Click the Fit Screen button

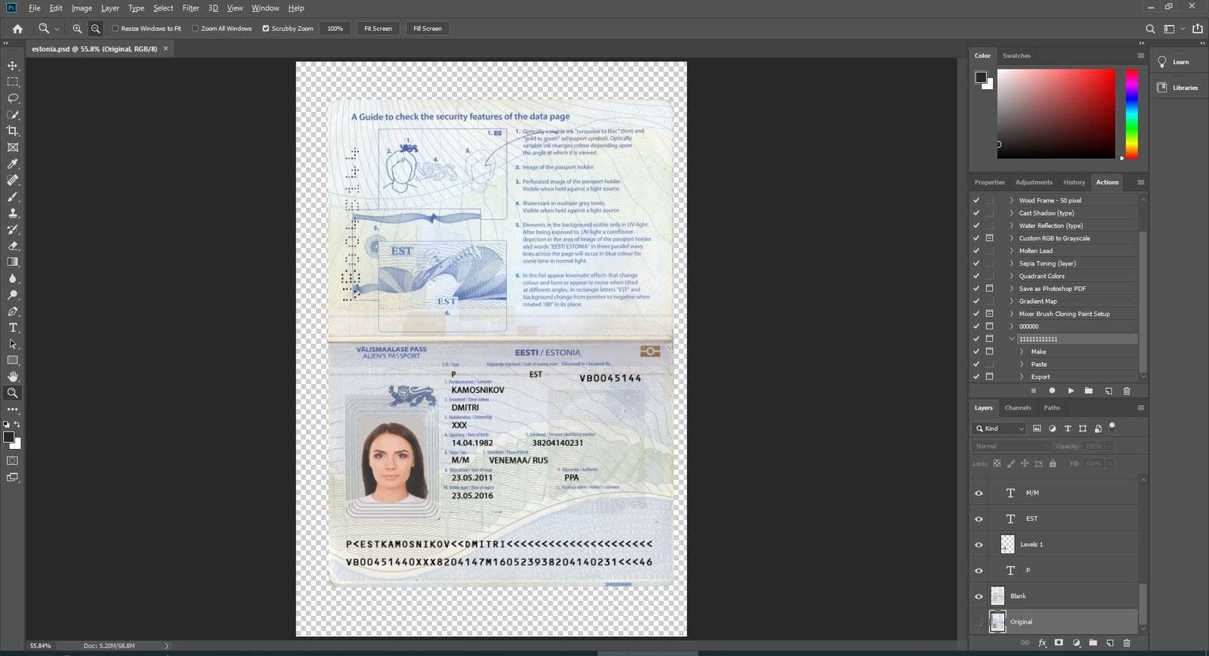point(378,29)
